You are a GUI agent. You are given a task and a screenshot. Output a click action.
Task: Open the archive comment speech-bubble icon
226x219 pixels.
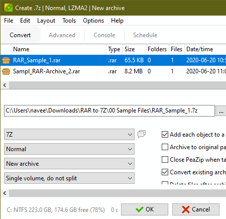142,134
